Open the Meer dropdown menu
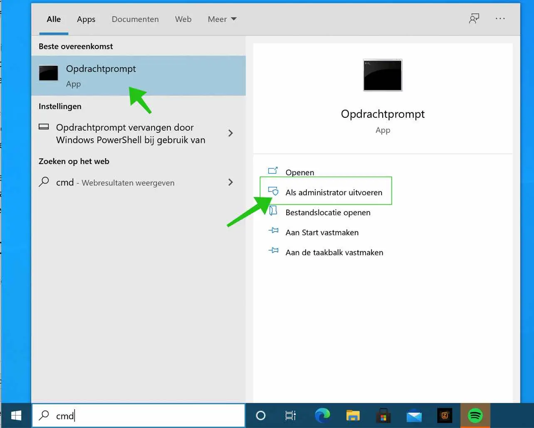Image resolution: width=534 pixels, height=428 pixels. point(222,19)
